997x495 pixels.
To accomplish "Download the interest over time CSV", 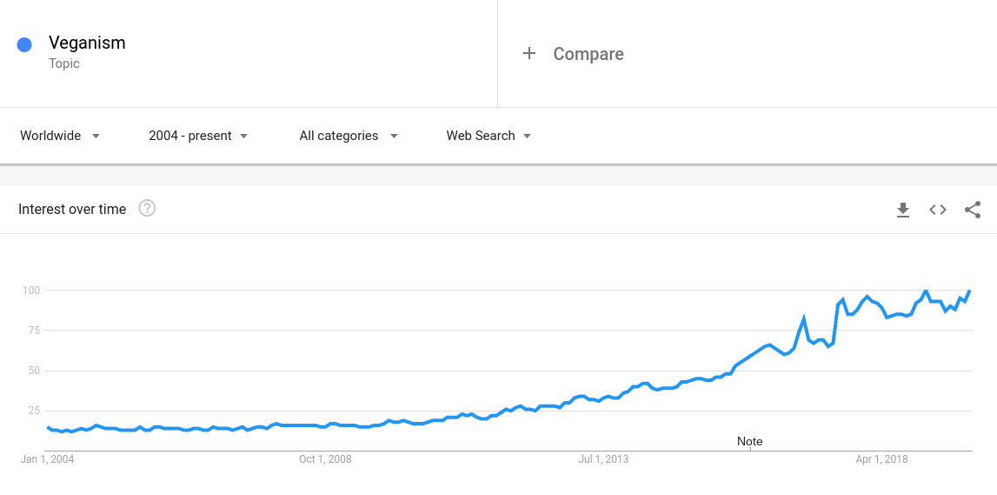I will click(x=903, y=210).
